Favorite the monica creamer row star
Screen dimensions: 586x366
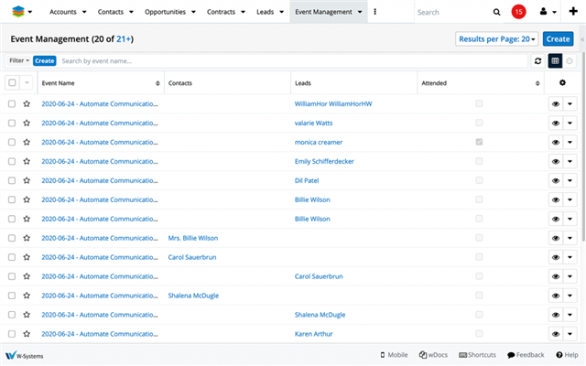pos(27,143)
